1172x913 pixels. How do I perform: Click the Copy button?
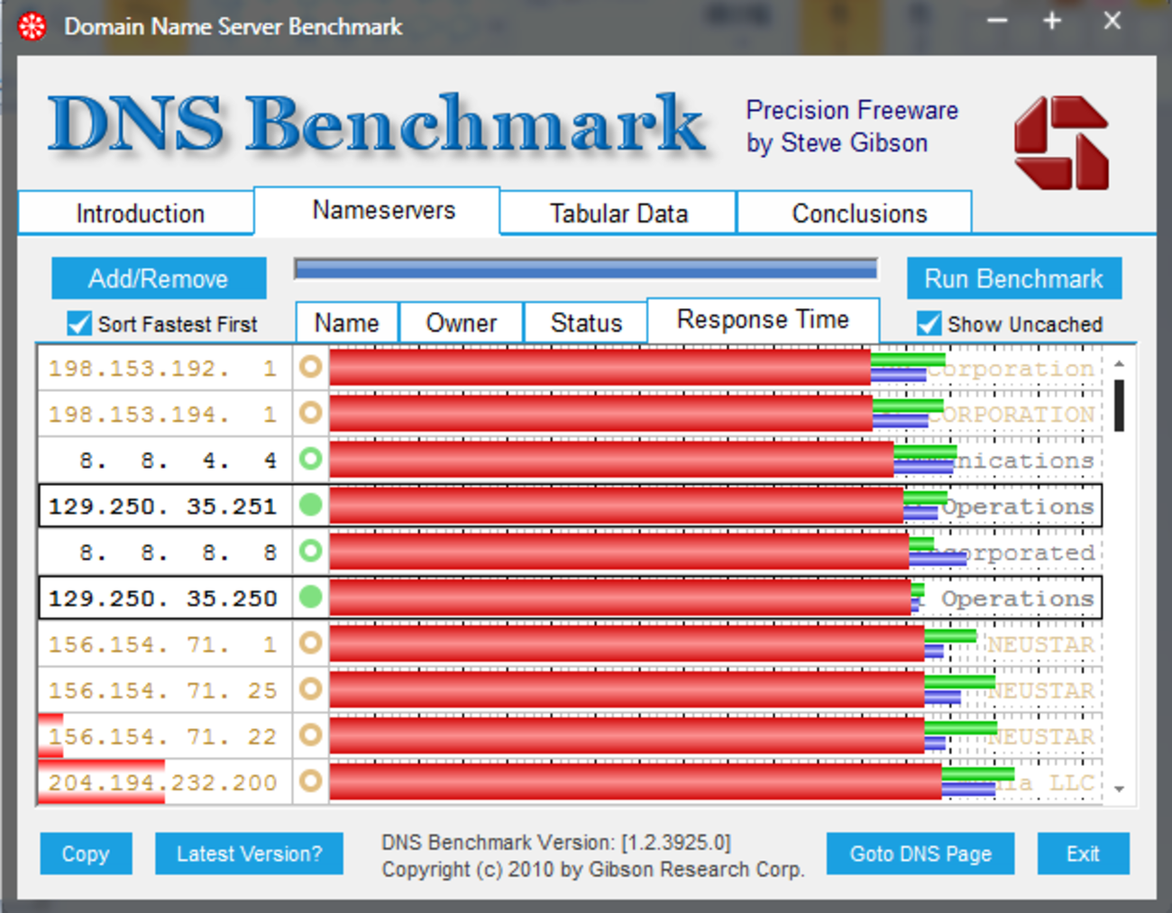pos(86,854)
